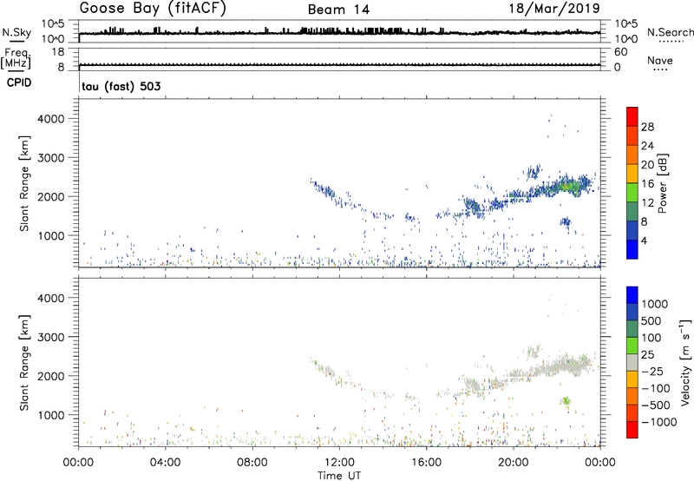Select the "Freq. [MHz]" axis label
Viewport: 694px width, 481px height.
16,58
